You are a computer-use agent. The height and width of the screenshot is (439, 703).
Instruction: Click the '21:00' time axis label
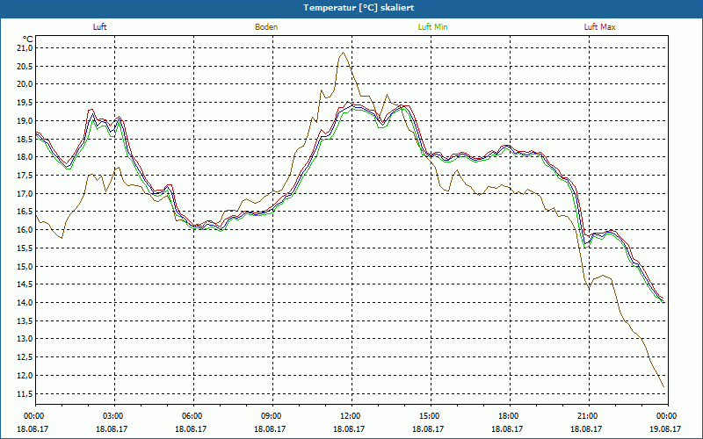click(x=589, y=416)
